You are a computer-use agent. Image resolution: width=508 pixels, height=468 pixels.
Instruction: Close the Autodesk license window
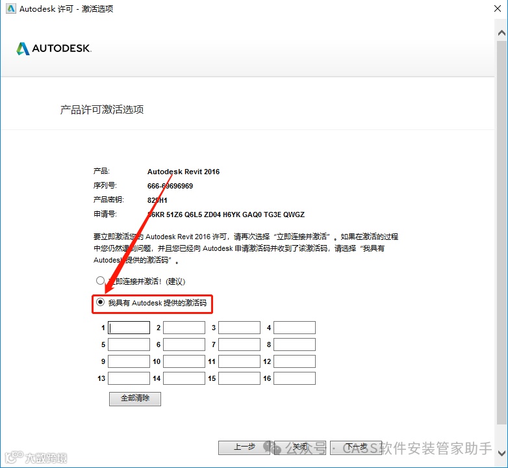pos(498,8)
